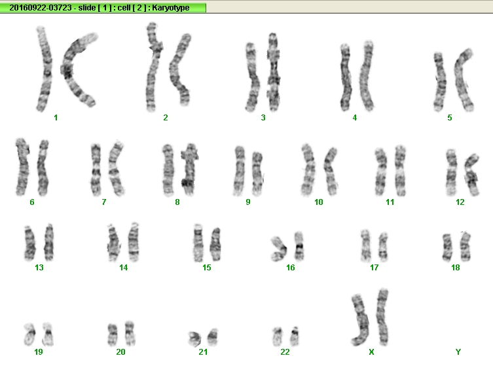Click the green label 'X'
493x379 pixels.
pyautogui.click(x=371, y=352)
